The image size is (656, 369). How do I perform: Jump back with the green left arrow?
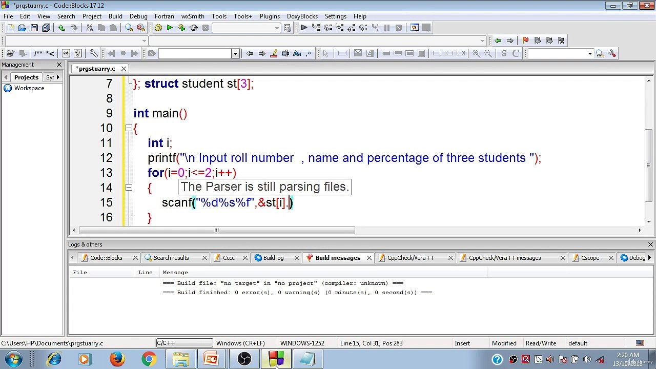(498, 40)
